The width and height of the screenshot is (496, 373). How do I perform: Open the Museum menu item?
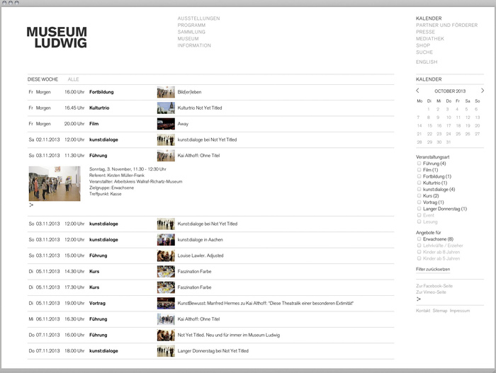coord(188,38)
